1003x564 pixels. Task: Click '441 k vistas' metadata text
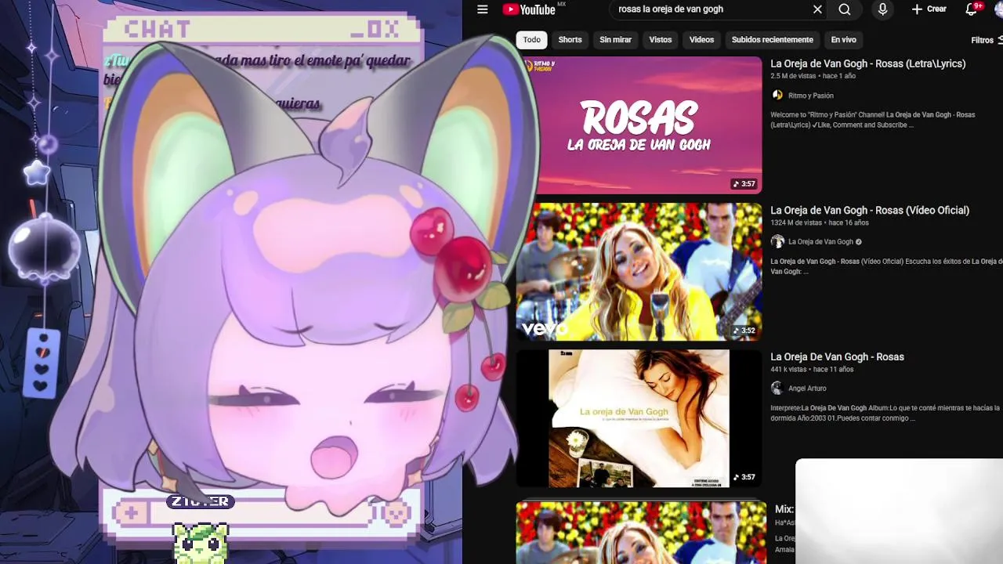click(x=788, y=369)
